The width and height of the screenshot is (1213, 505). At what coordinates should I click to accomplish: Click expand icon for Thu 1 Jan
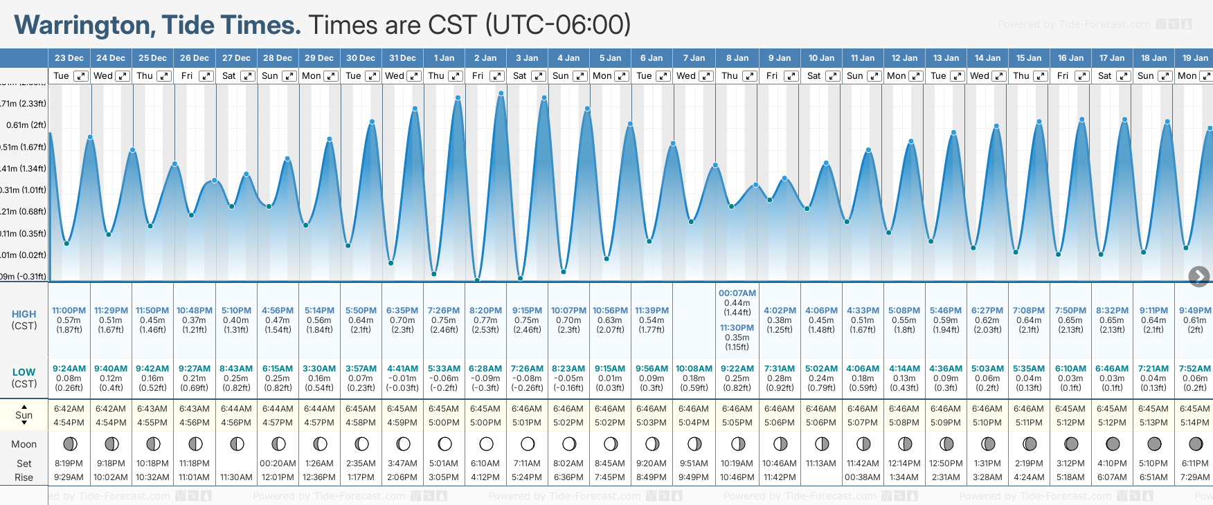pyautogui.click(x=456, y=76)
